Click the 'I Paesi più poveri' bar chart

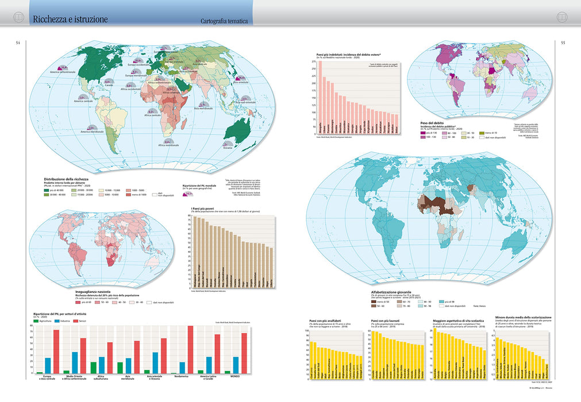[x=232, y=249]
